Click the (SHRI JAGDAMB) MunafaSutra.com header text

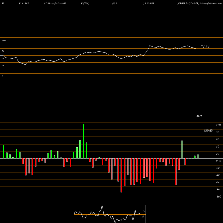[x=200, y=4]
